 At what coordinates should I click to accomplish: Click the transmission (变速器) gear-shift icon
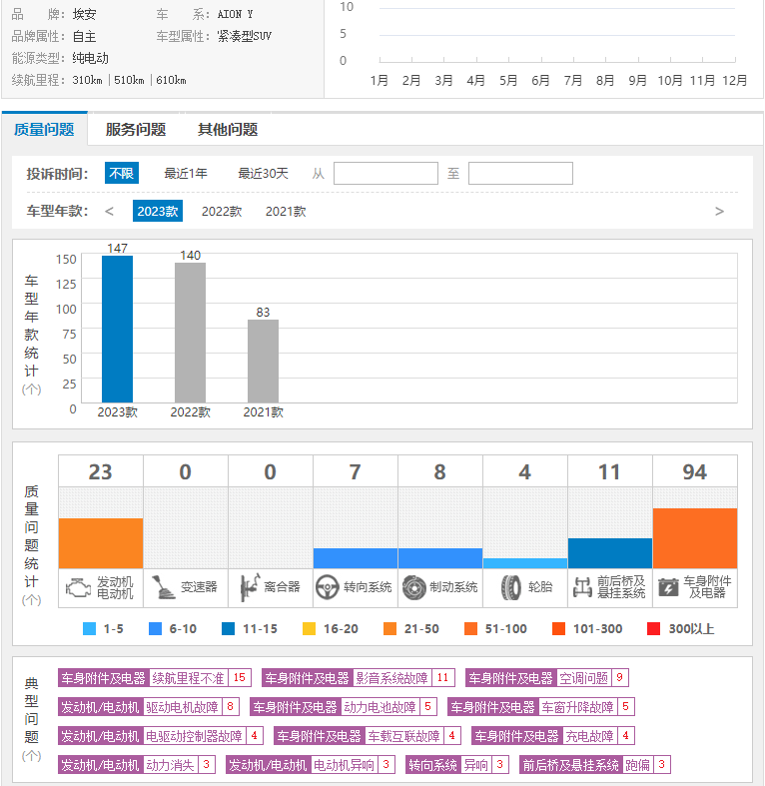pos(163,587)
